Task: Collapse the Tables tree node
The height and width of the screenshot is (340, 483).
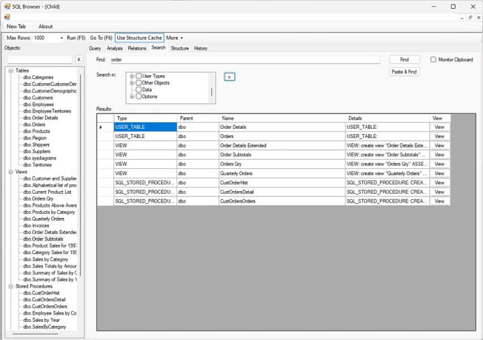Action: point(11,70)
